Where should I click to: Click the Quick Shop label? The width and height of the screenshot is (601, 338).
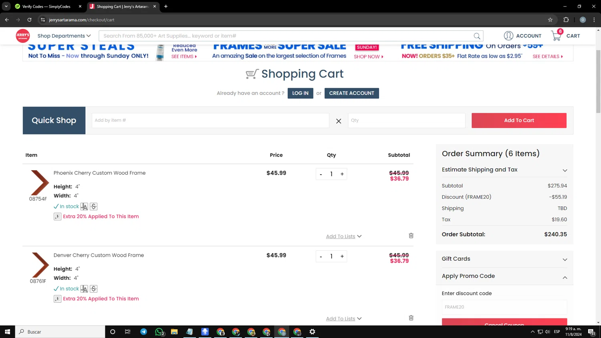[54, 121]
